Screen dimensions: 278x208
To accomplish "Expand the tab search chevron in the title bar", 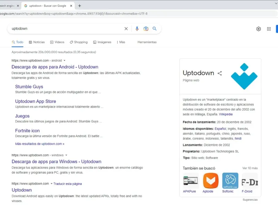I will 276,3.
